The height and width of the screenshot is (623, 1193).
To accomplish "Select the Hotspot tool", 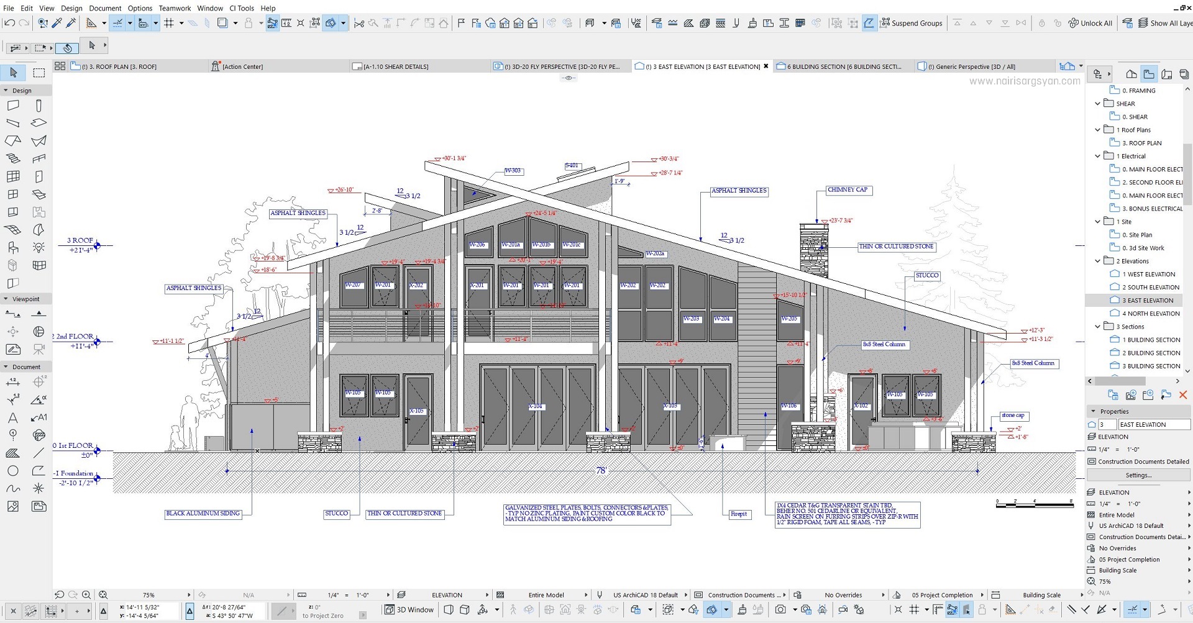I will [x=39, y=488].
